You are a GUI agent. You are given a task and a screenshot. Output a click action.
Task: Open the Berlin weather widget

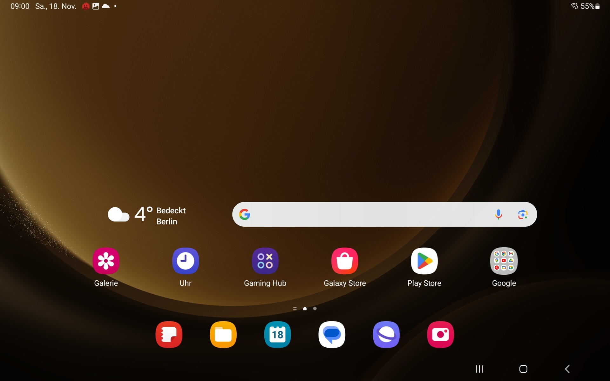[x=147, y=215]
